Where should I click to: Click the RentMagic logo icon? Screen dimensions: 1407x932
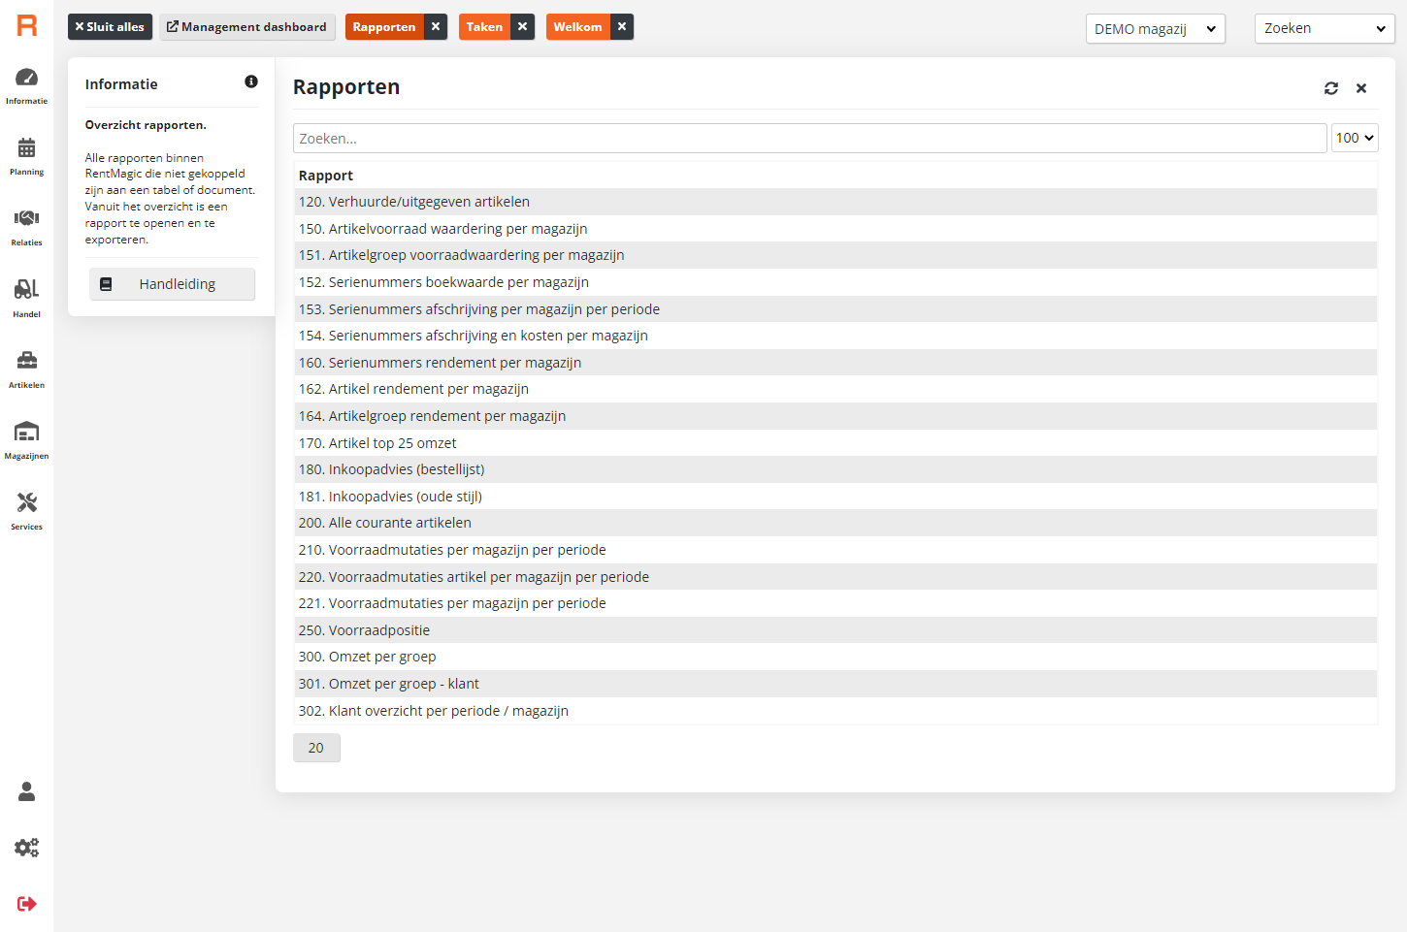pyautogui.click(x=27, y=26)
